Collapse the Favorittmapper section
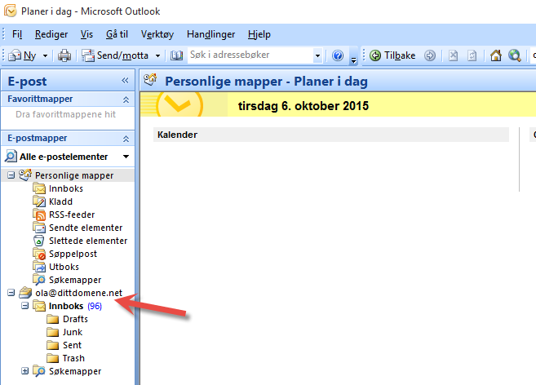Image resolution: width=536 pixels, height=385 pixels. (126, 100)
